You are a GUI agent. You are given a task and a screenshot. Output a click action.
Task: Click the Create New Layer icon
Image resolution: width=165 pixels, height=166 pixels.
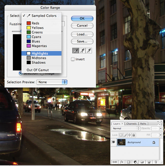pyautogui.click(x=149, y=162)
